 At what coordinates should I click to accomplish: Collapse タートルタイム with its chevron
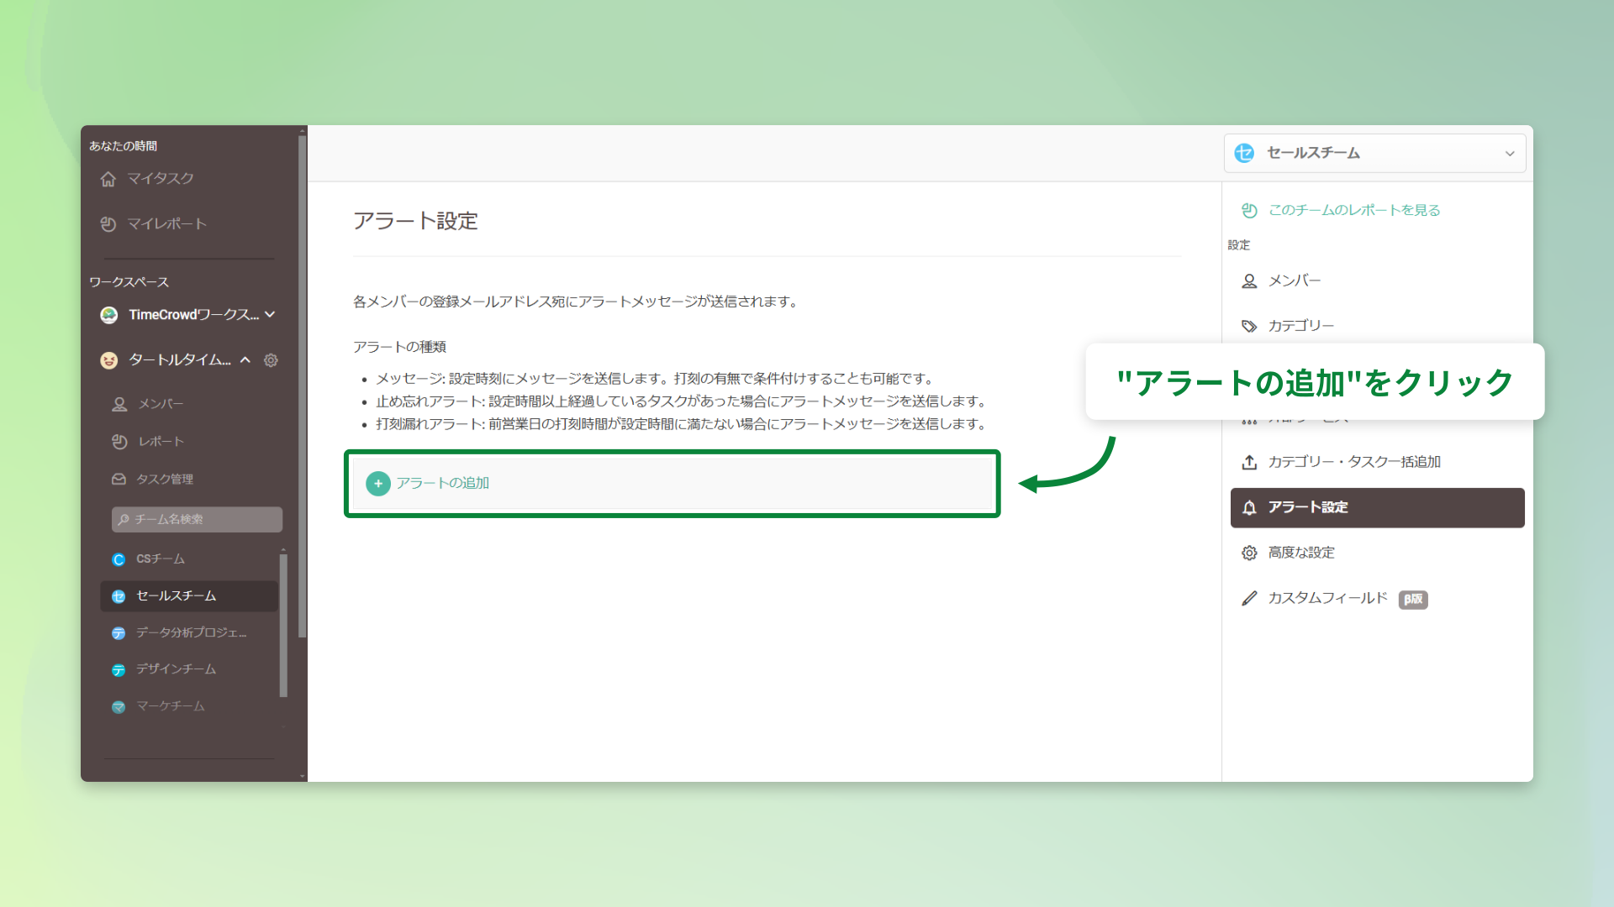point(245,360)
